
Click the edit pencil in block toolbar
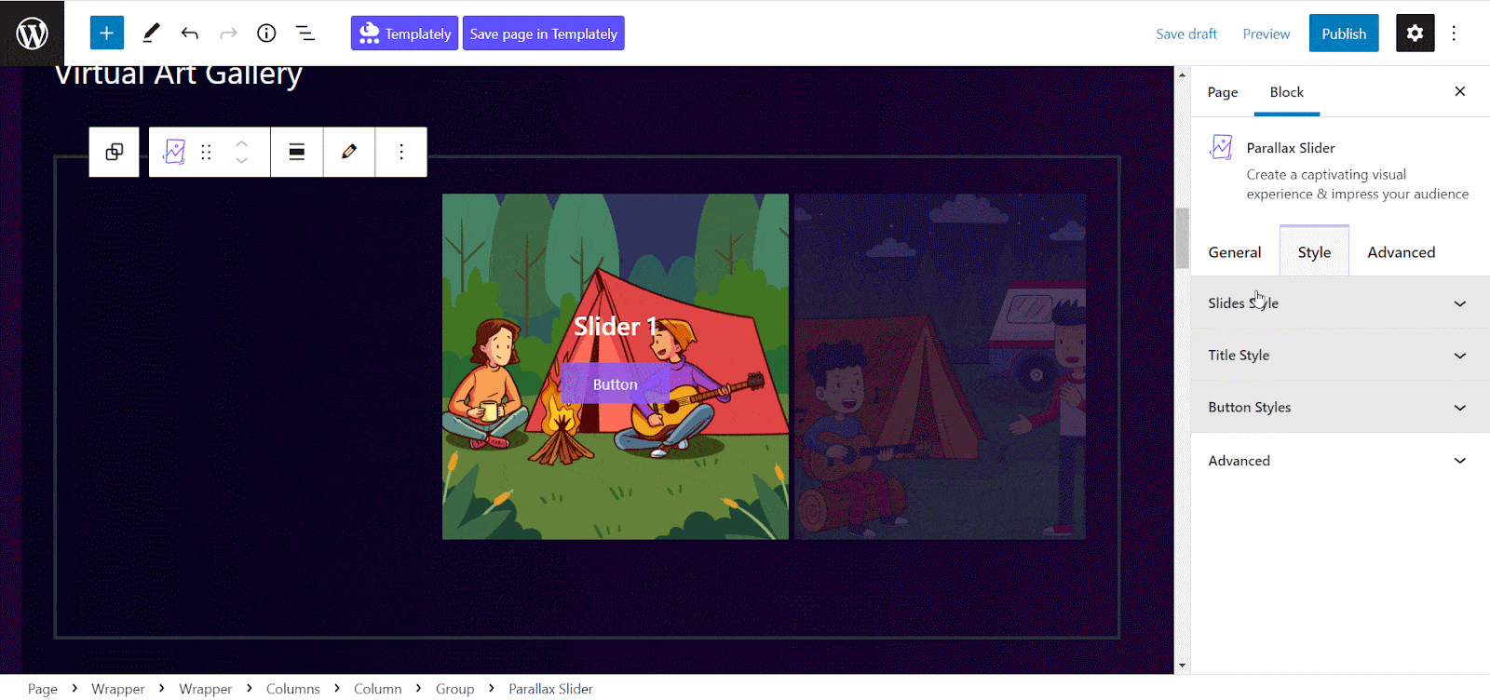point(349,152)
